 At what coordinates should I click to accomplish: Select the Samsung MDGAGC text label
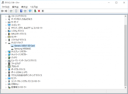pyautogui.click(x=23, y=49)
